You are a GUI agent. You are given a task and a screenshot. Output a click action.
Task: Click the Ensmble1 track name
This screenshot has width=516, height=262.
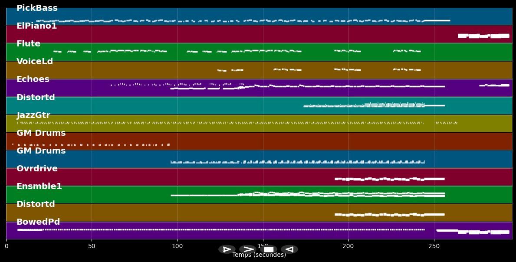point(39,187)
